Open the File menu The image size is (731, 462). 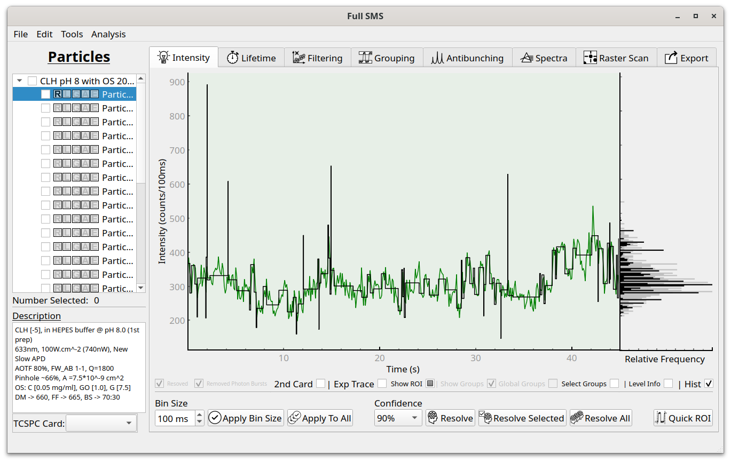pyautogui.click(x=21, y=34)
